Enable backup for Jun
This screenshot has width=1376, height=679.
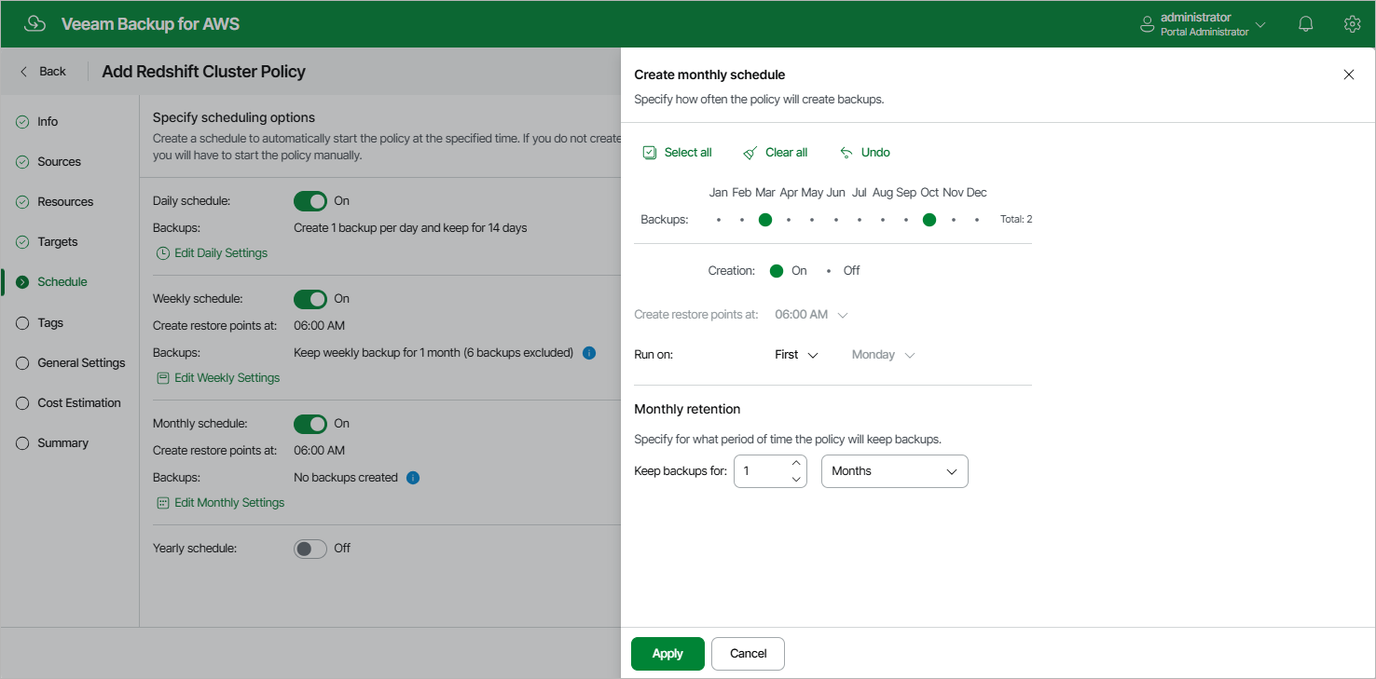pyautogui.click(x=836, y=220)
